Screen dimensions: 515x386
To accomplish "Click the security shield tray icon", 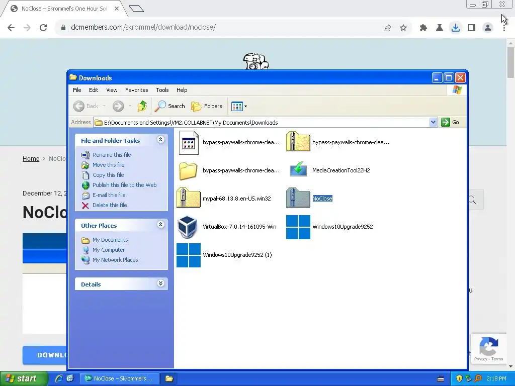I will (x=459, y=378).
